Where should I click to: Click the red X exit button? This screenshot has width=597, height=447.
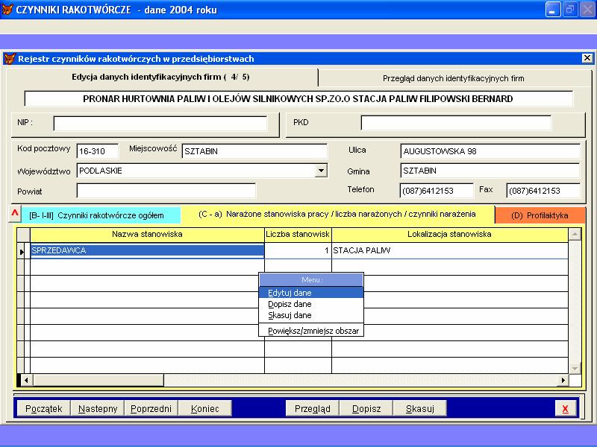565,409
